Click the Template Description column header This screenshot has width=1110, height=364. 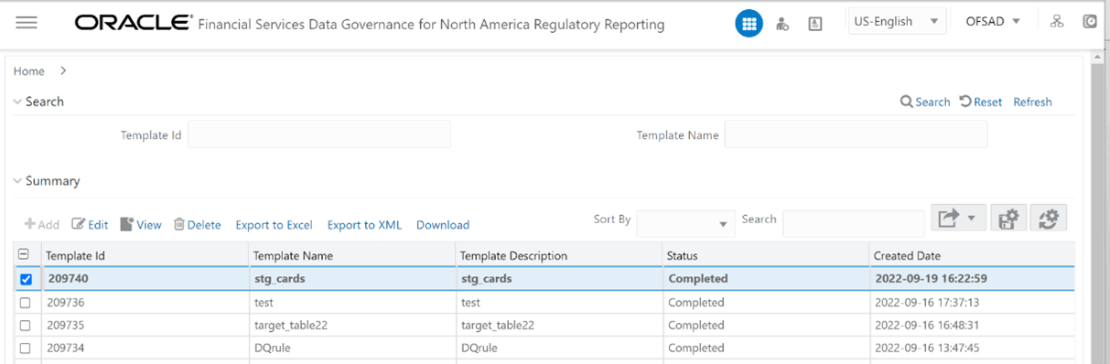pos(558,255)
